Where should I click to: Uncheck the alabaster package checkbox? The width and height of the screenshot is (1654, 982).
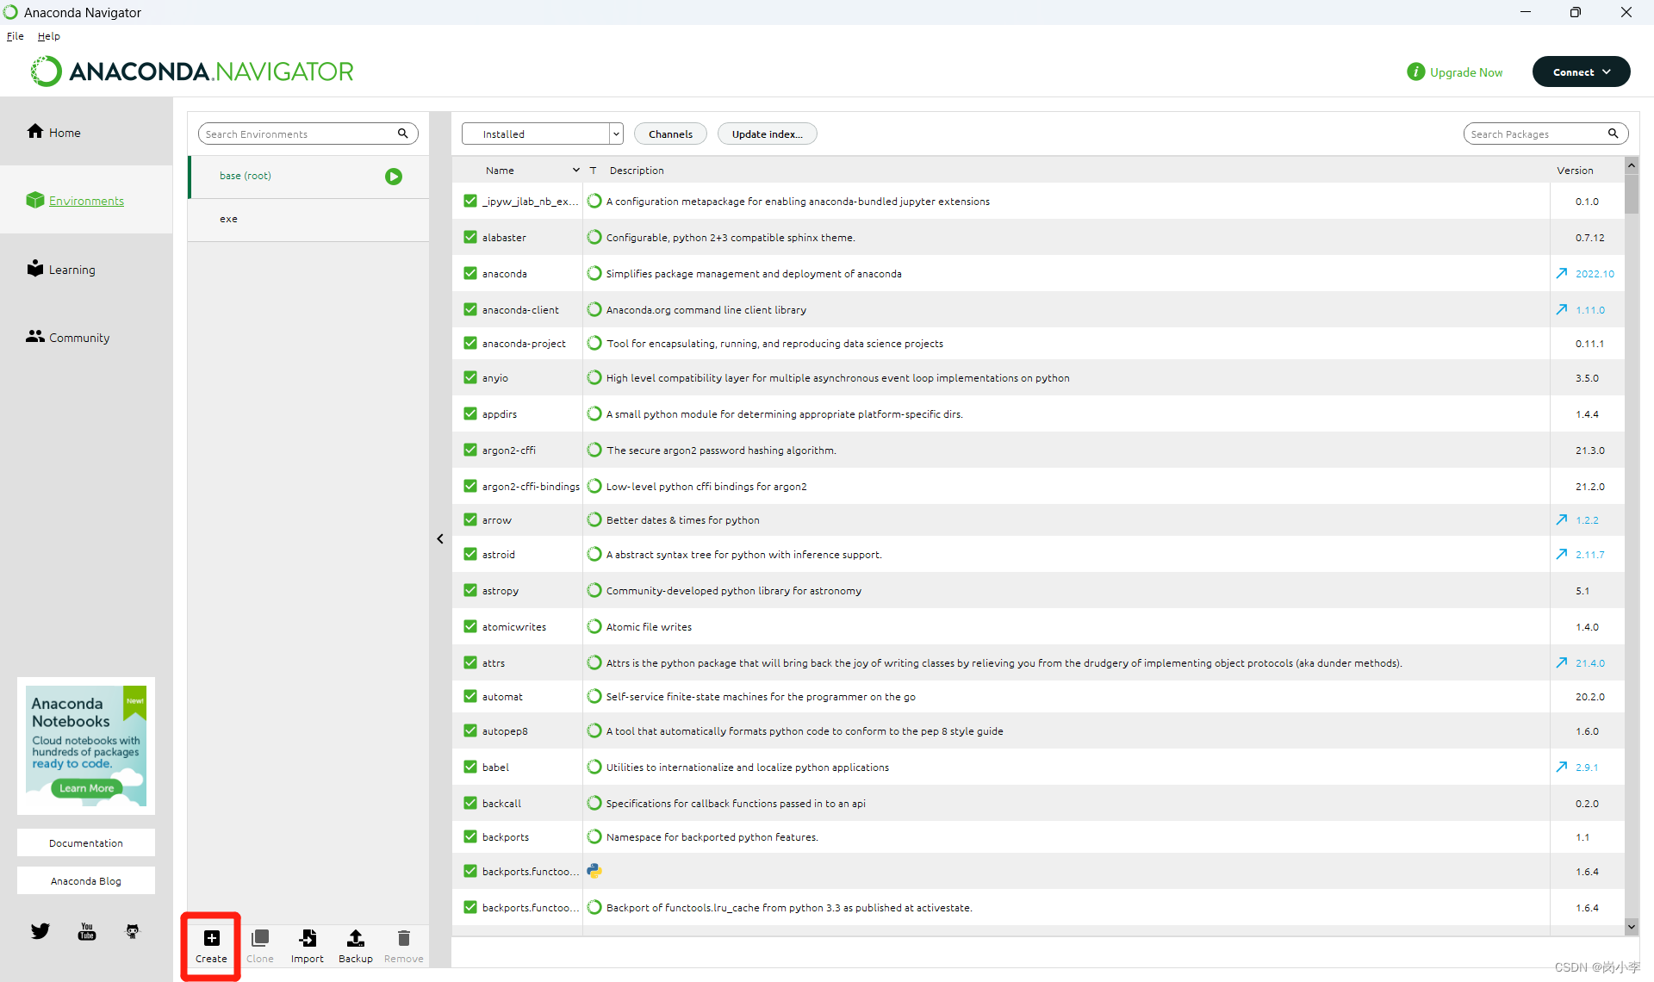(x=470, y=237)
